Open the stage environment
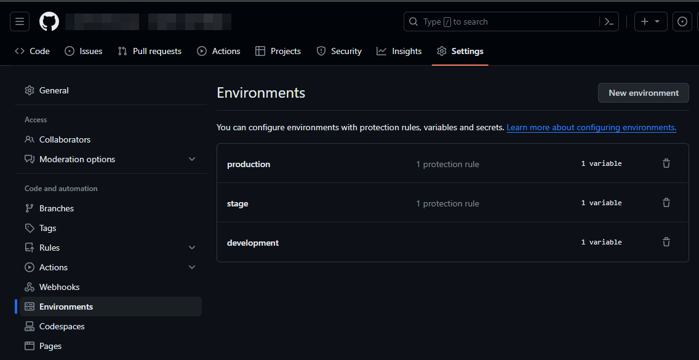Viewport: 699px width, 360px height. pos(238,203)
